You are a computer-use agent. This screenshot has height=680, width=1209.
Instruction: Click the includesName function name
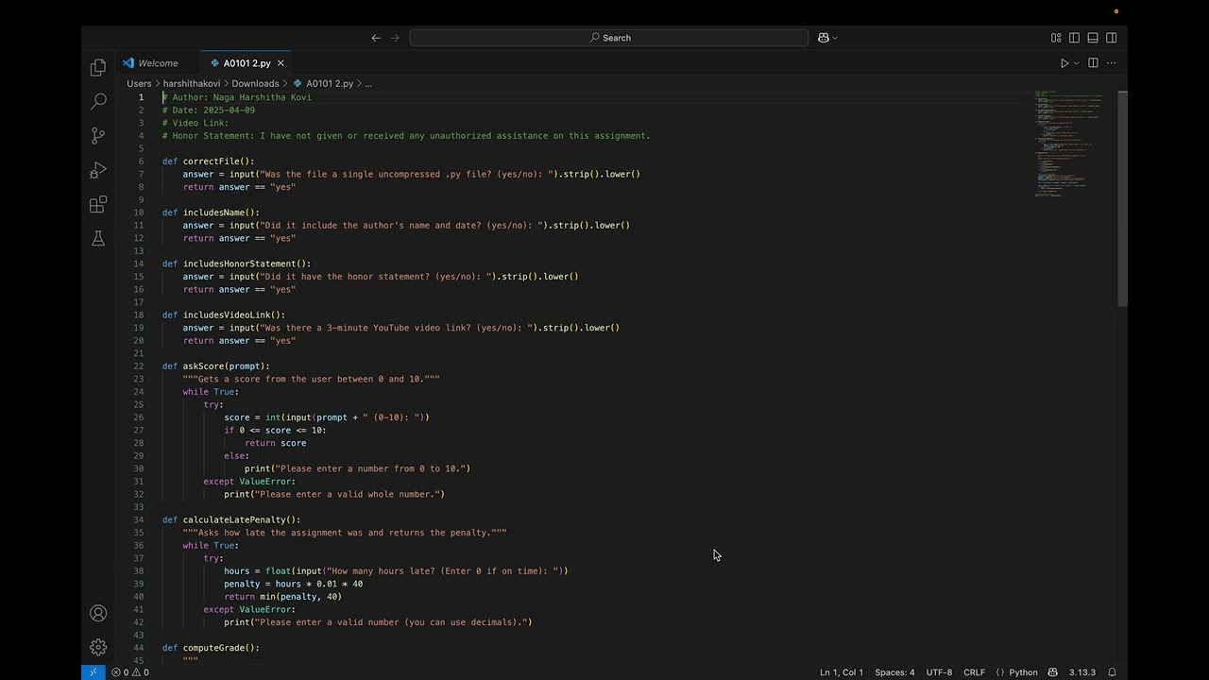coord(216,212)
